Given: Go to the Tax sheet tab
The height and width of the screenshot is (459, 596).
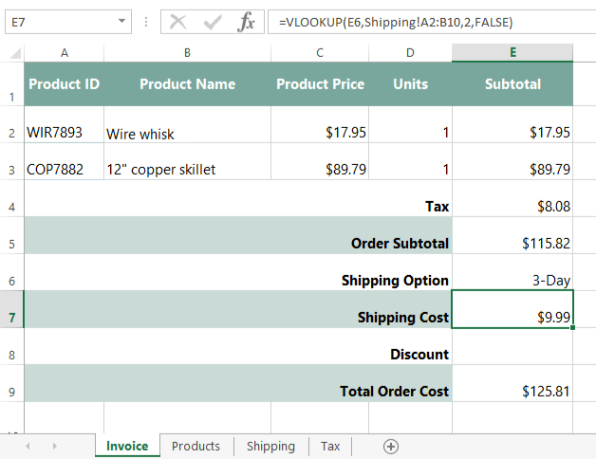Looking at the screenshot, I should [x=329, y=446].
